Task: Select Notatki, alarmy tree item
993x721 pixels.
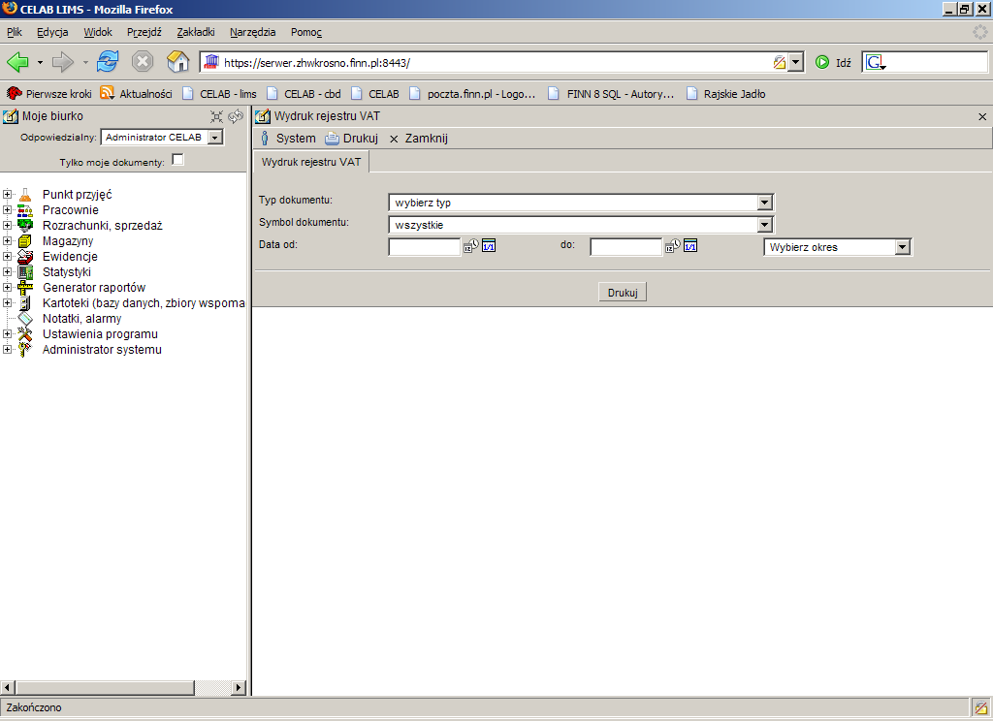Action: (x=81, y=319)
